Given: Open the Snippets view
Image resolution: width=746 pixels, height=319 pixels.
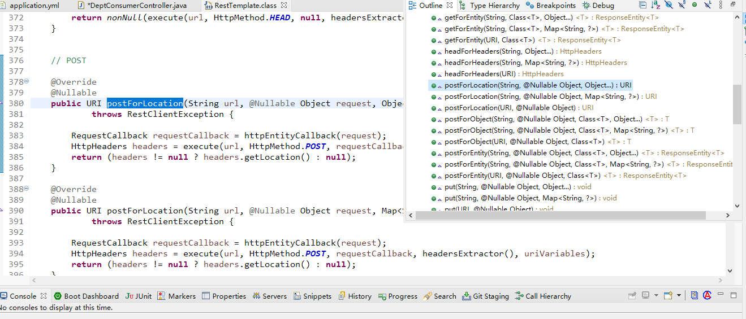Looking at the screenshot, I should click(x=312, y=296).
